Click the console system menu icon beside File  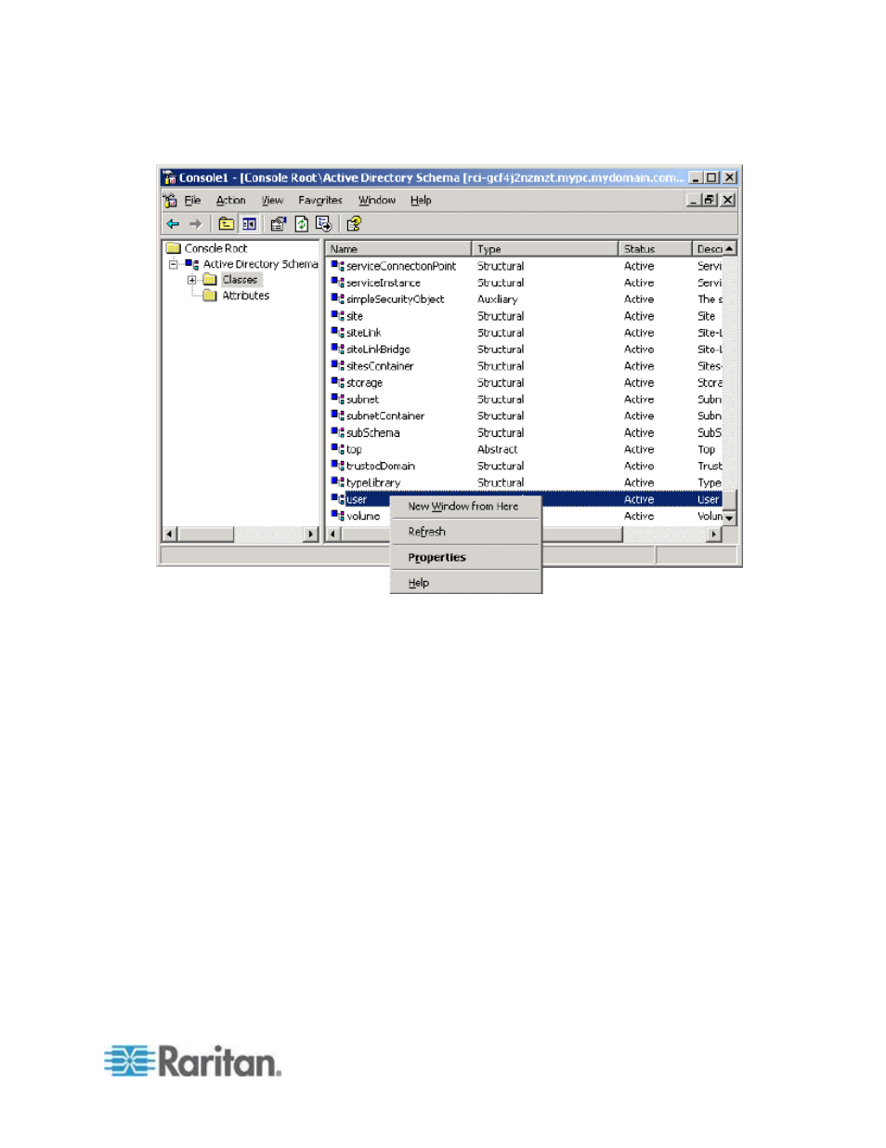[x=170, y=201]
